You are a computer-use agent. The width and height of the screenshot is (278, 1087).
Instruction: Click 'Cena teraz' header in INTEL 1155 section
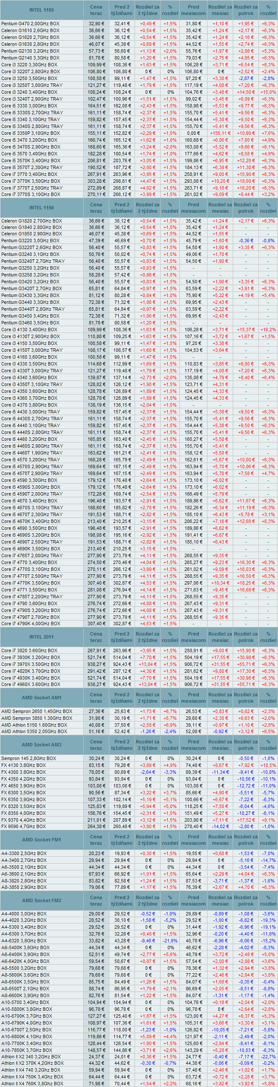(x=96, y=10)
